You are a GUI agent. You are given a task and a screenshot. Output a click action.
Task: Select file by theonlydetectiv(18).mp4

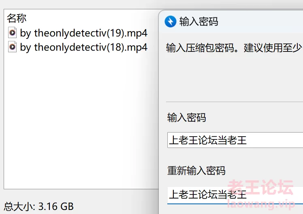coord(78,47)
